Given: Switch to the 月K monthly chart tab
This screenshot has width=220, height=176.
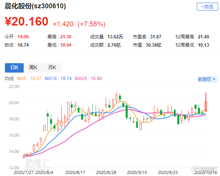Looking at the screenshot, I should pos(52,68).
